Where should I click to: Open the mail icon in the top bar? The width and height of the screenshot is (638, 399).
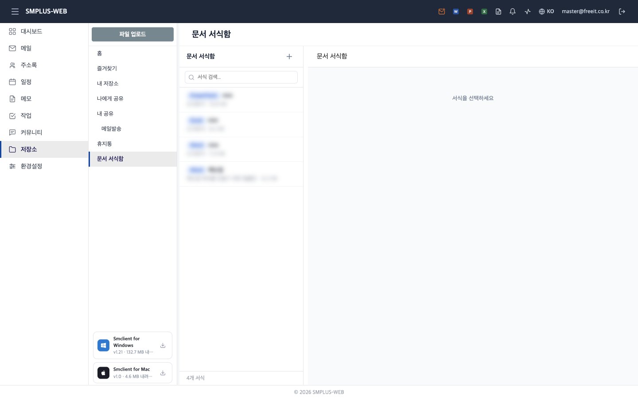click(x=442, y=12)
